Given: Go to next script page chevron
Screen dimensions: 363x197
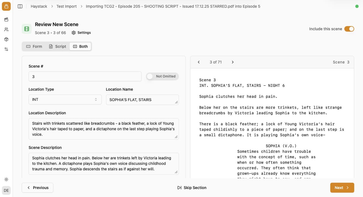Looking at the screenshot, I should [232, 62].
